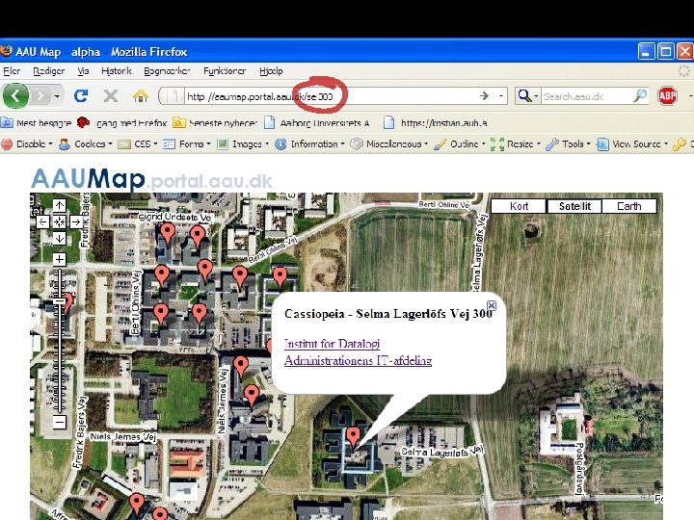This screenshot has height=520, width=694.
Task: Pan the map right with arrow button
Action: [x=76, y=222]
